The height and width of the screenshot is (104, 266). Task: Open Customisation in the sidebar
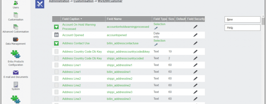click(16, 15)
